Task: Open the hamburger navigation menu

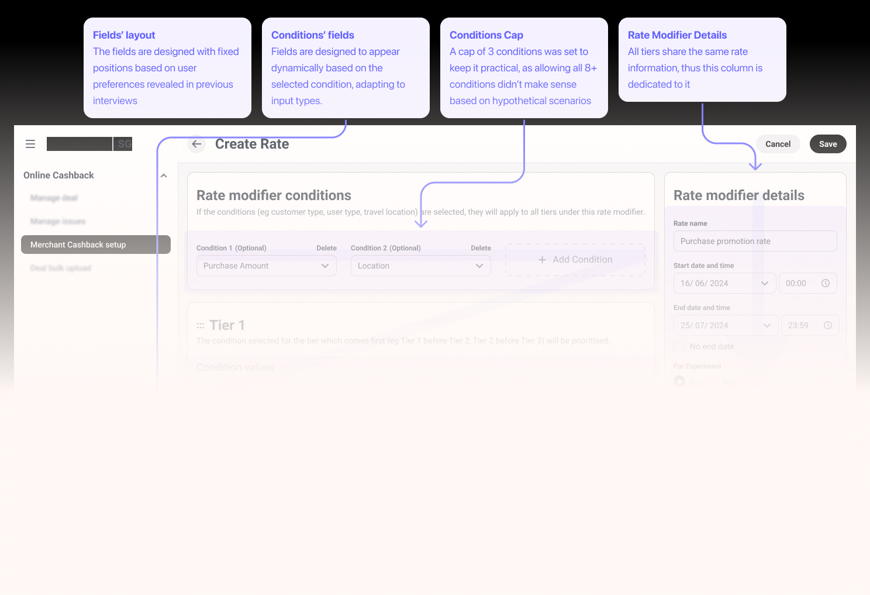Action: (x=30, y=144)
